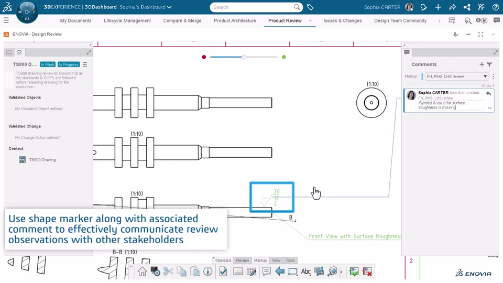Click the red reject validation icon
503x283 pixels.
[367, 271]
